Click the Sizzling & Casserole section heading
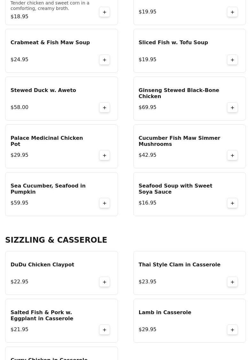Image resolution: width=251 pixels, height=360 pixels. tap(56, 240)
